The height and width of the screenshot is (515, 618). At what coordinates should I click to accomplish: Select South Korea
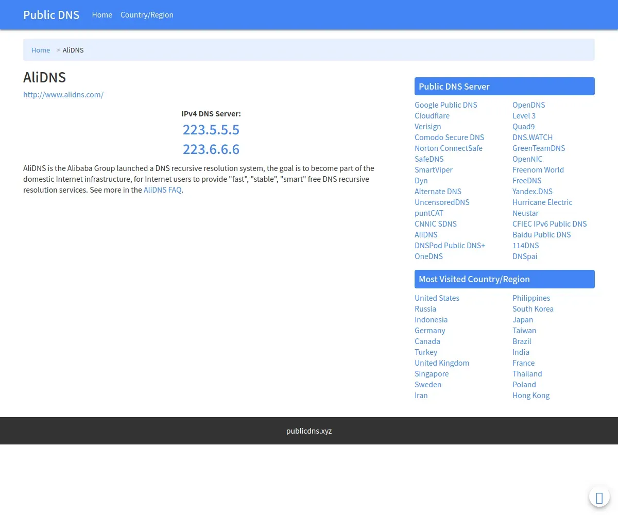[x=533, y=309]
